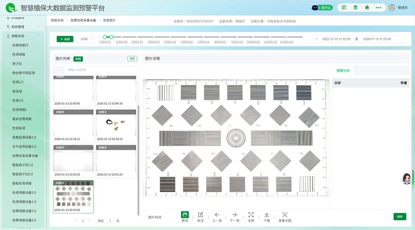415x230 pixels.
Task: Click the green 返回 back button
Action: click(65, 39)
